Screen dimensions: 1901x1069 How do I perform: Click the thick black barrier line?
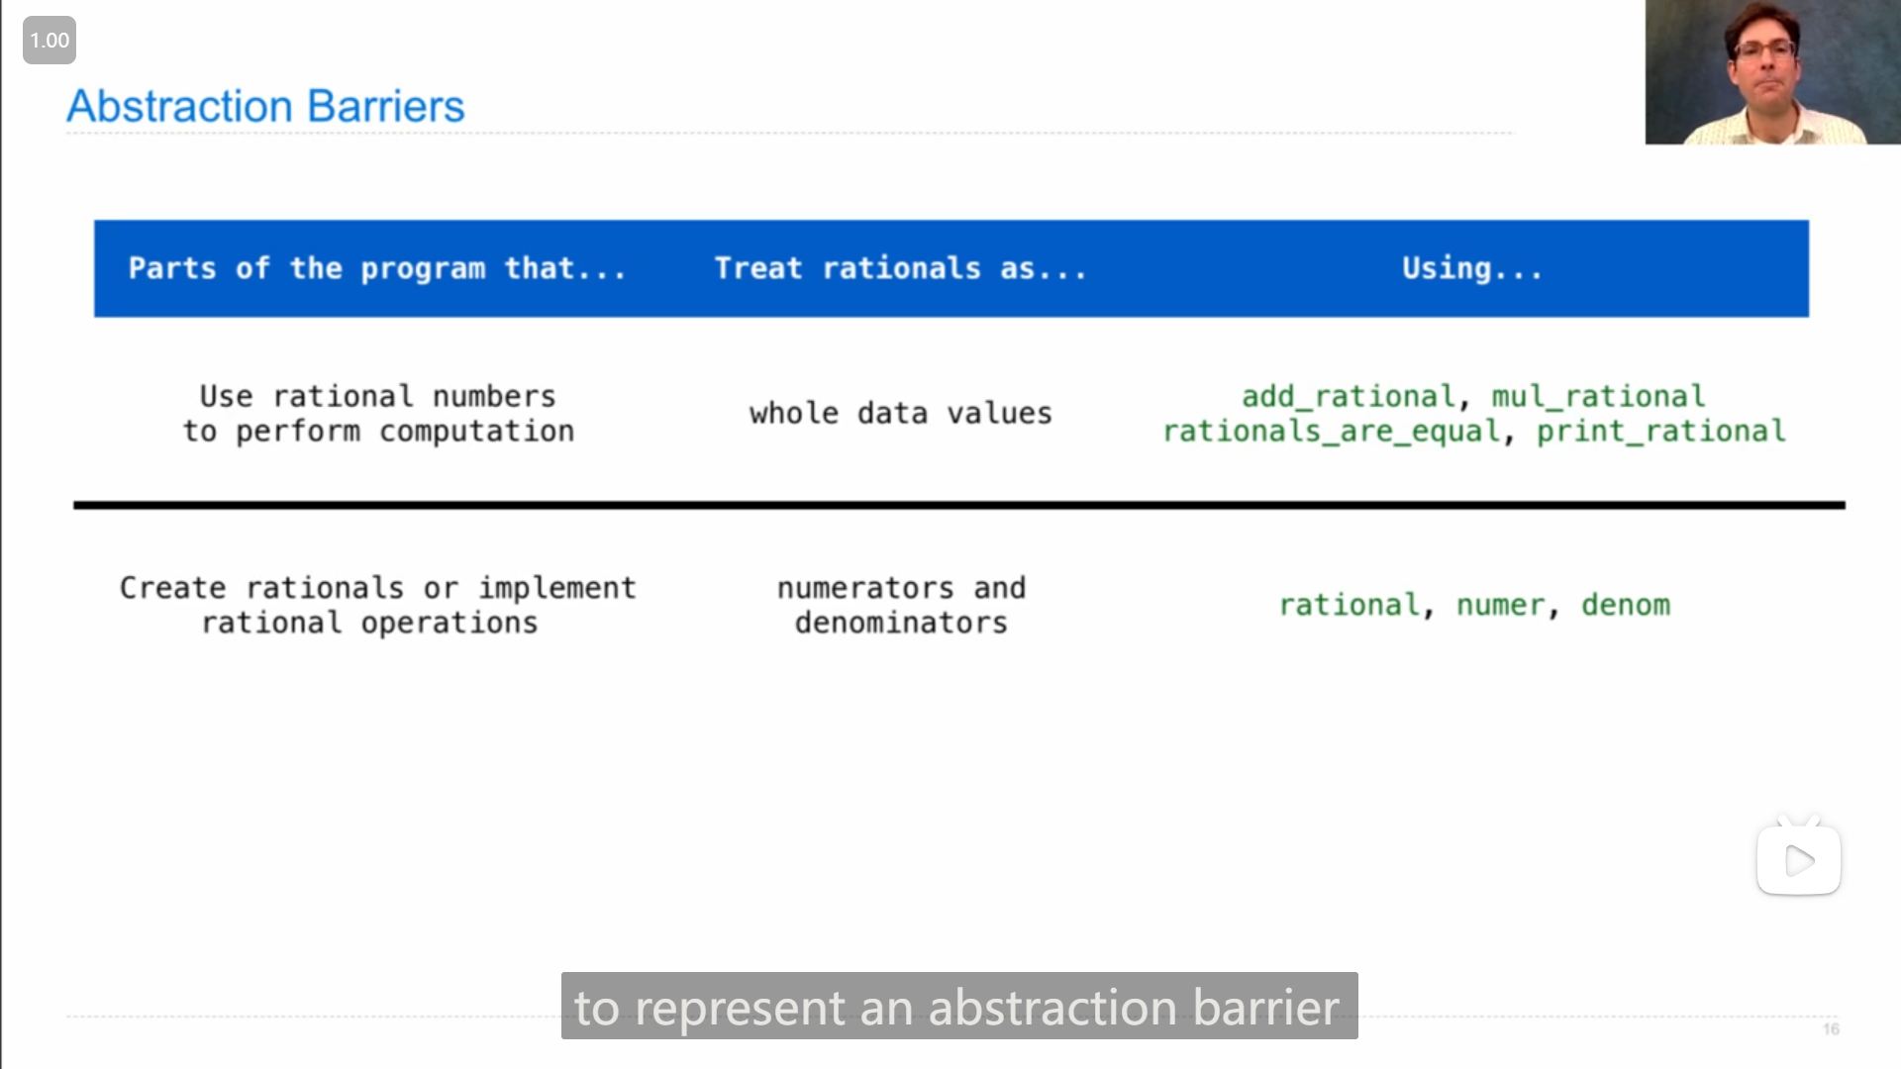point(958,505)
